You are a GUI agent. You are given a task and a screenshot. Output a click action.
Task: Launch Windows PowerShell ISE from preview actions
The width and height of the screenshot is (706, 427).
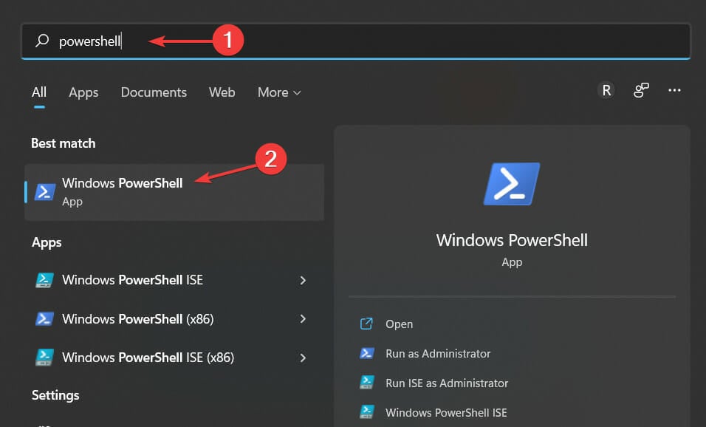(x=446, y=412)
